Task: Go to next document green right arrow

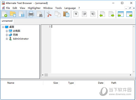Action: tap(111, 14)
